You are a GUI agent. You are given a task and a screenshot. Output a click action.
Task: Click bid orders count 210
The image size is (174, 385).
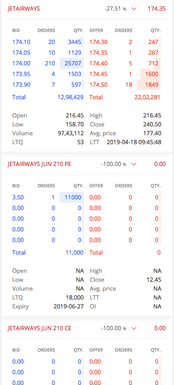point(50,63)
